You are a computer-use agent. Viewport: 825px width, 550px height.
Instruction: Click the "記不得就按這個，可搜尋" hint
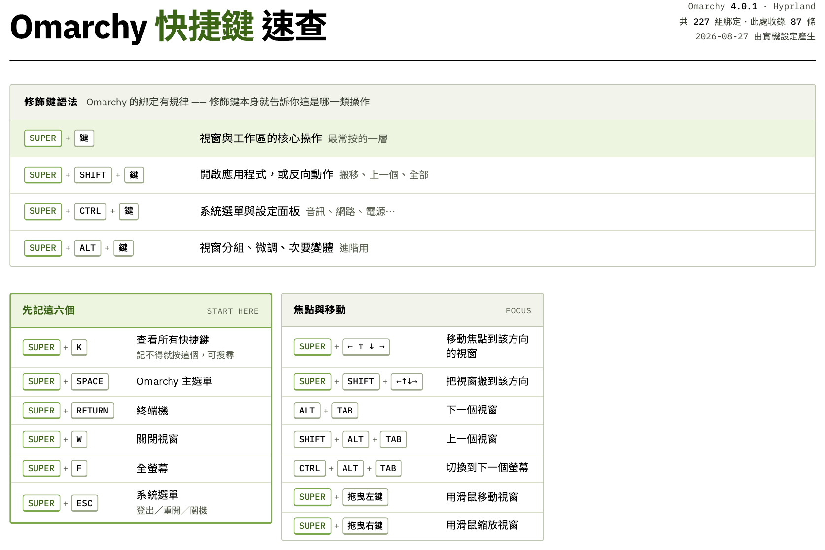(x=185, y=355)
